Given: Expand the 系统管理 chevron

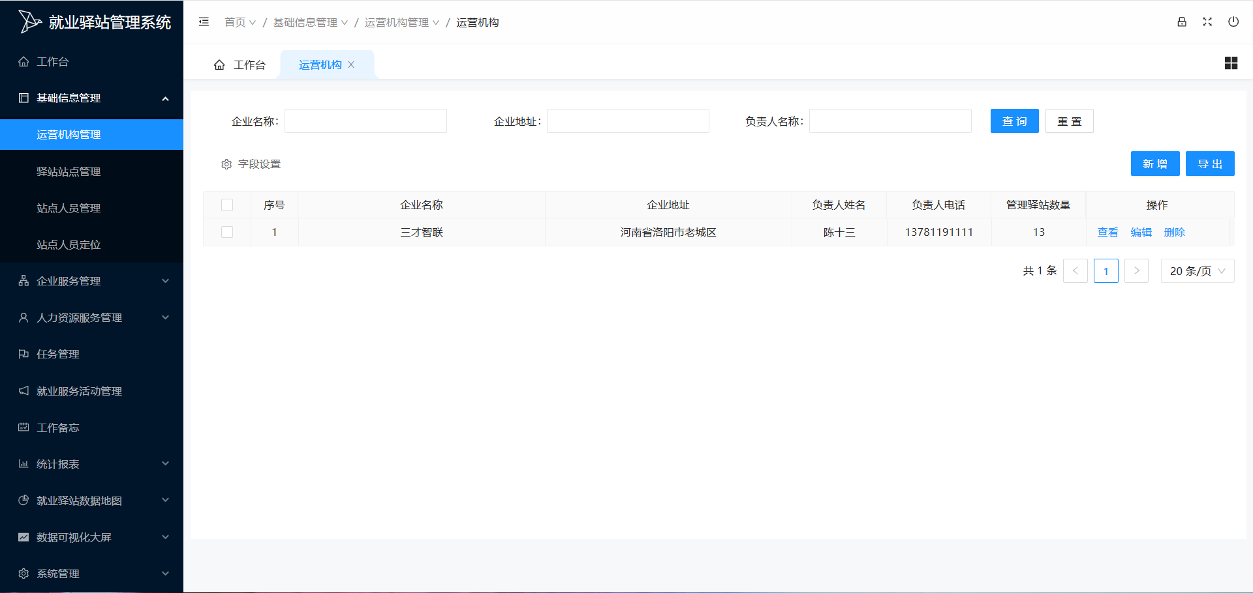Looking at the screenshot, I should click(165, 573).
